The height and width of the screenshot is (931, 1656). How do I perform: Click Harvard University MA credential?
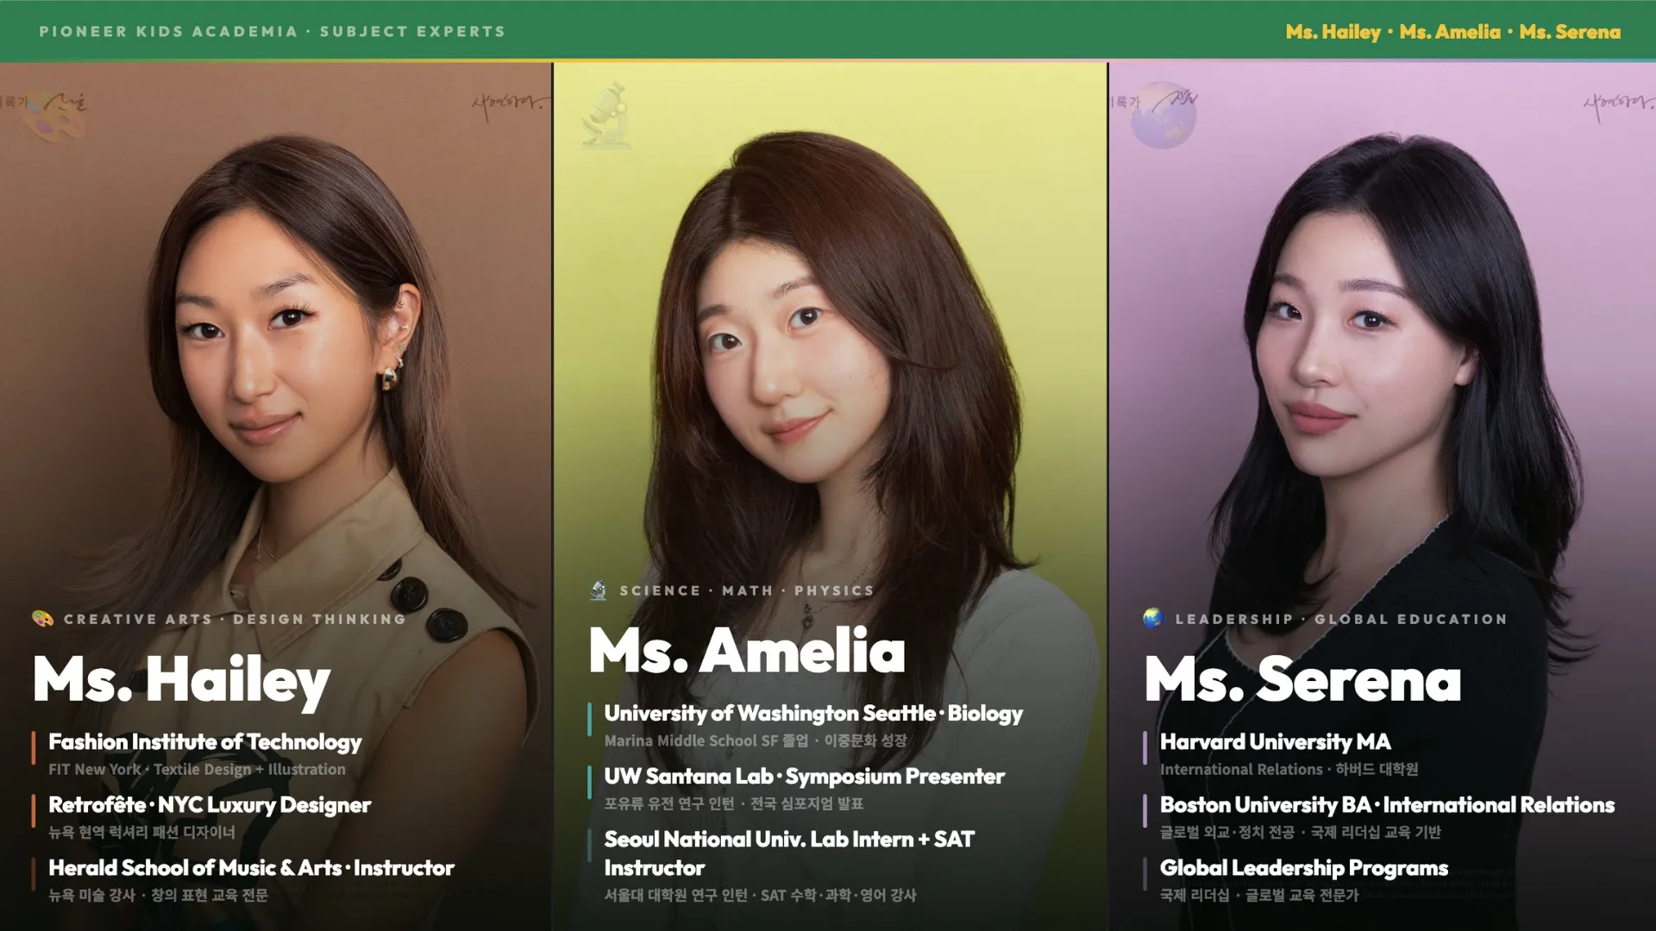tap(1275, 742)
